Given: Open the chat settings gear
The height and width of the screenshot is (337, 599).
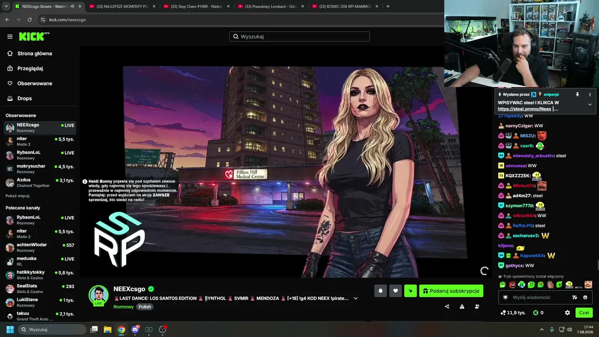Looking at the screenshot, I should tap(568, 313).
